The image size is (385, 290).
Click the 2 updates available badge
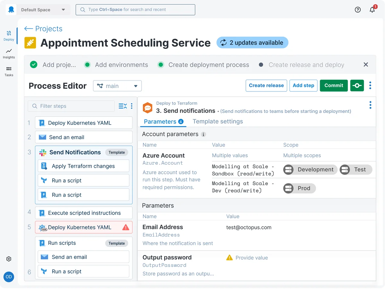[x=252, y=43]
